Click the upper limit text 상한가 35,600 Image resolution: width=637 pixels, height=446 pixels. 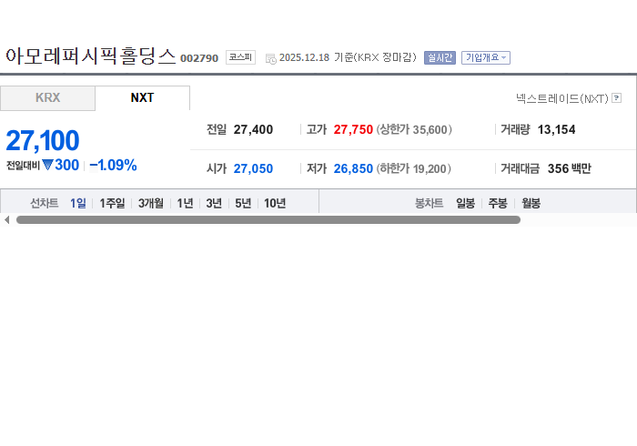[414, 129]
